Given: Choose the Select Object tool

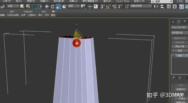Looking at the screenshot, I should [22, 6].
